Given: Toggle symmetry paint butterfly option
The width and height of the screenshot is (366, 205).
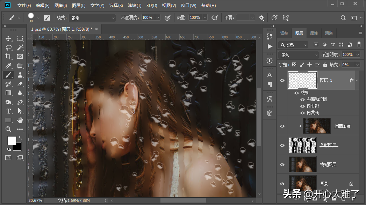Looking at the screenshot, I should [286, 18].
